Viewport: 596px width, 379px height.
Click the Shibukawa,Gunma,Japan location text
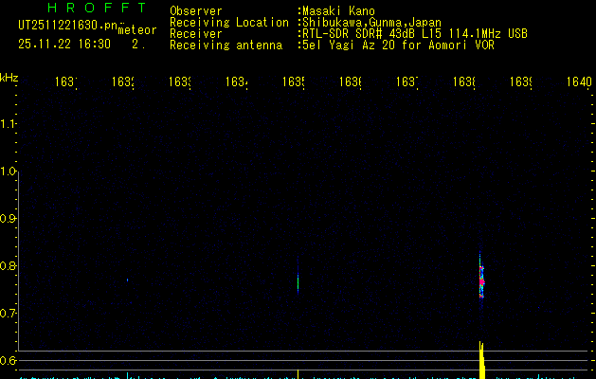click(371, 23)
